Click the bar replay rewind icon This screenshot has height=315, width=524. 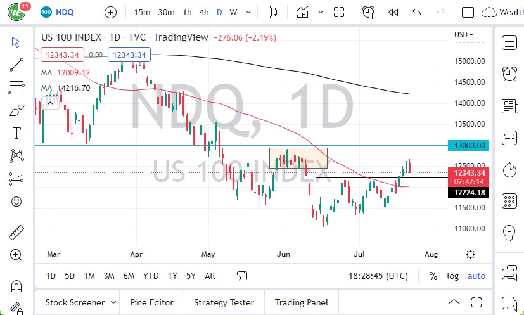coord(393,12)
